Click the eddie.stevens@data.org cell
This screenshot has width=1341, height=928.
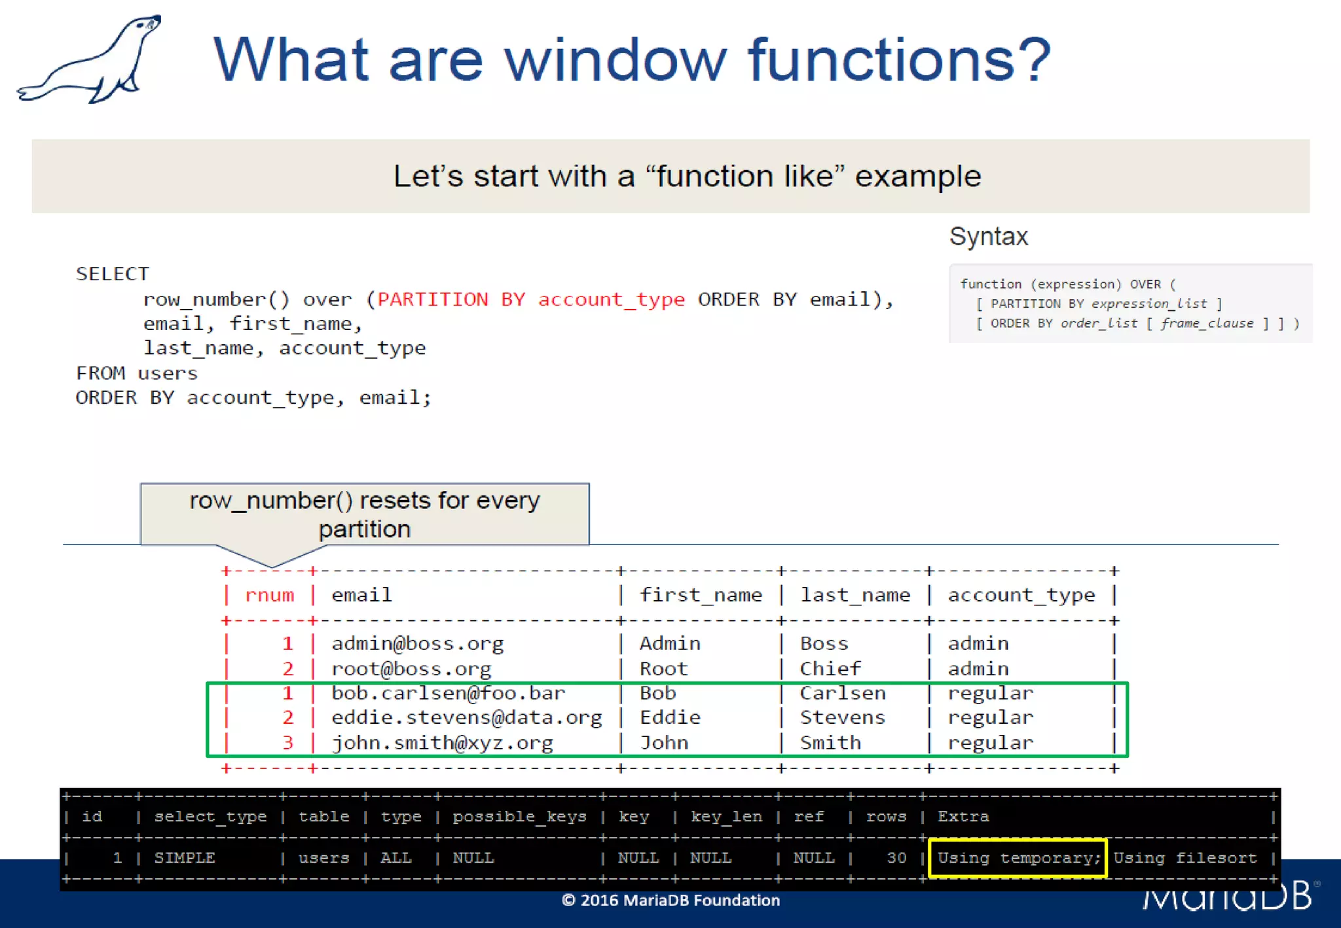[x=466, y=718]
